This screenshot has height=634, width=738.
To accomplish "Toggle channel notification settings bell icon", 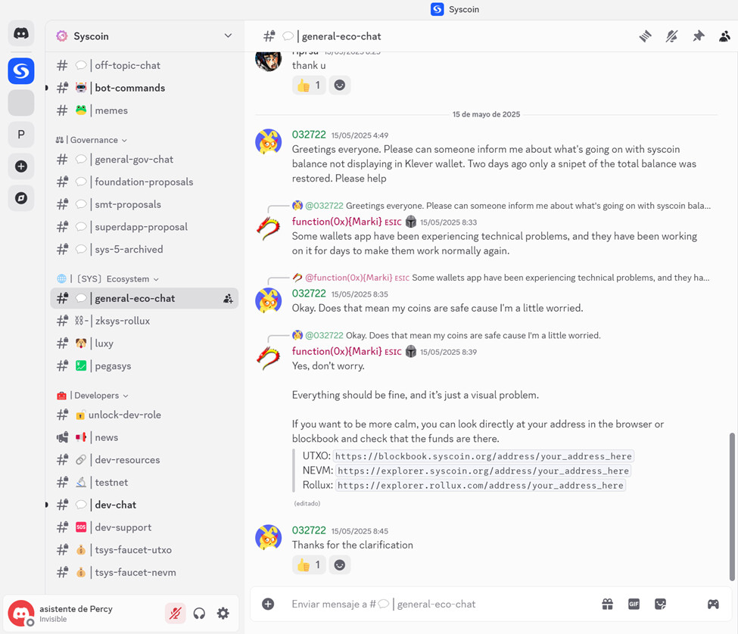I will tap(671, 36).
